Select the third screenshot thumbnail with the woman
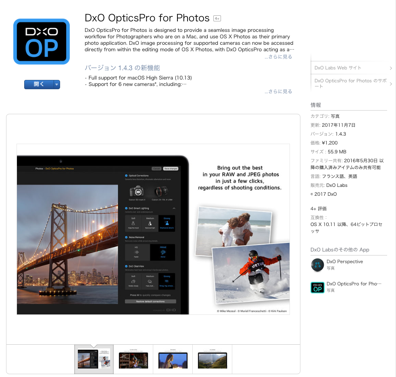 173,359
